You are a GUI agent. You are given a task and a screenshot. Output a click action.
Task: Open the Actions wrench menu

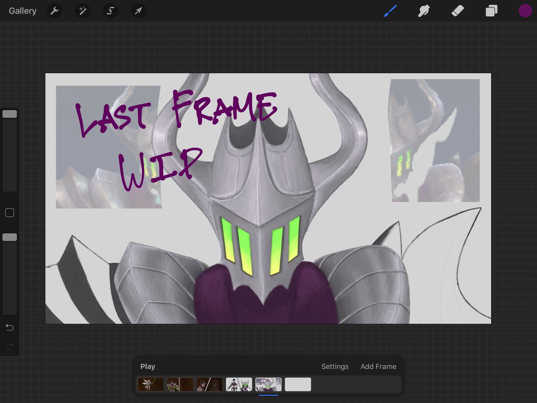click(55, 11)
